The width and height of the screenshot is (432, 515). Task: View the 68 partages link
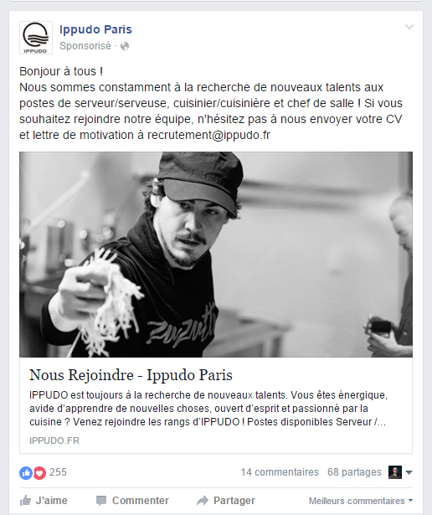[354, 472]
